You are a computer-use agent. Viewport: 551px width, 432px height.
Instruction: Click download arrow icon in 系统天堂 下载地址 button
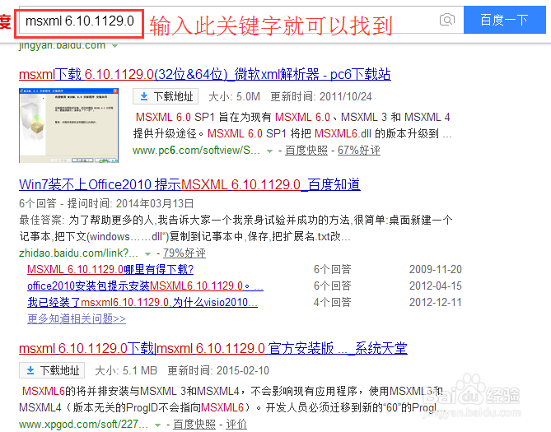[x=30, y=370]
